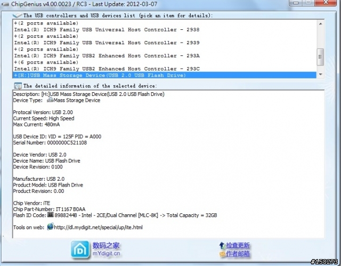Click the Product Revision: 0.00 line

click(38, 191)
